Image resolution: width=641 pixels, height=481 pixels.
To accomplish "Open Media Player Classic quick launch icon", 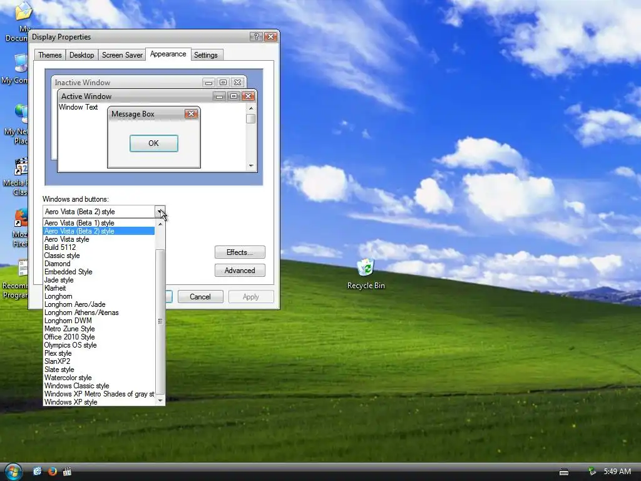I will click(67, 472).
